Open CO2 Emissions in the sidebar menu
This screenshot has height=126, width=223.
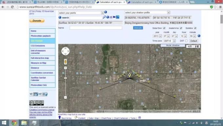[x=42, y=46]
